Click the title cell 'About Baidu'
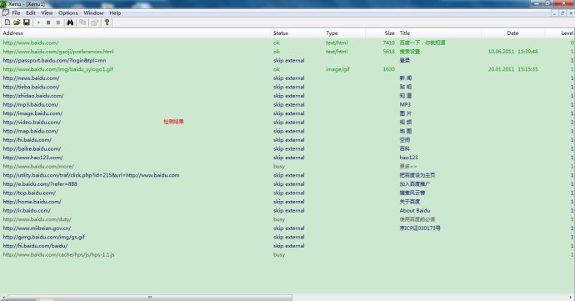The height and width of the screenshot is (301, 575). (415, 210)
